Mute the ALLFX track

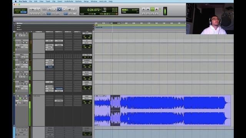(x=27, y=74)
